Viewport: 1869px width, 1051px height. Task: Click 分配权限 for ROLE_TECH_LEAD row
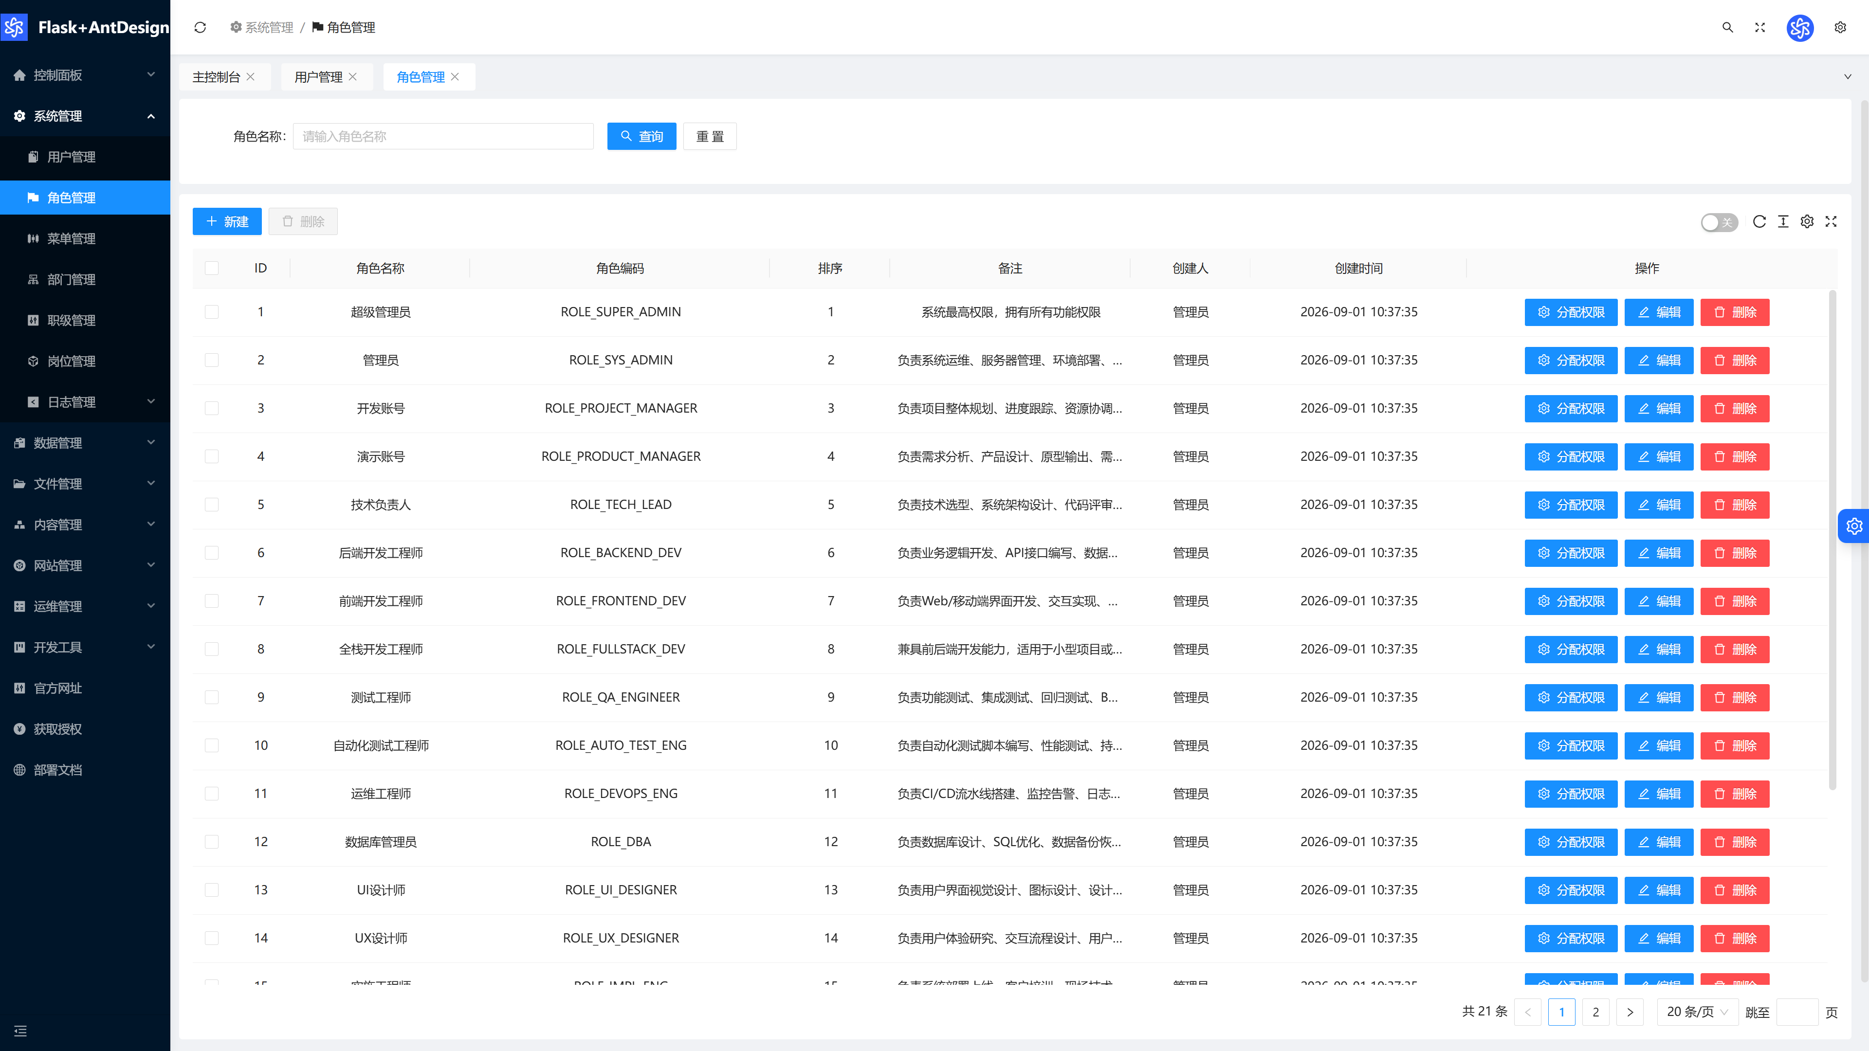tap(1571, 505)
